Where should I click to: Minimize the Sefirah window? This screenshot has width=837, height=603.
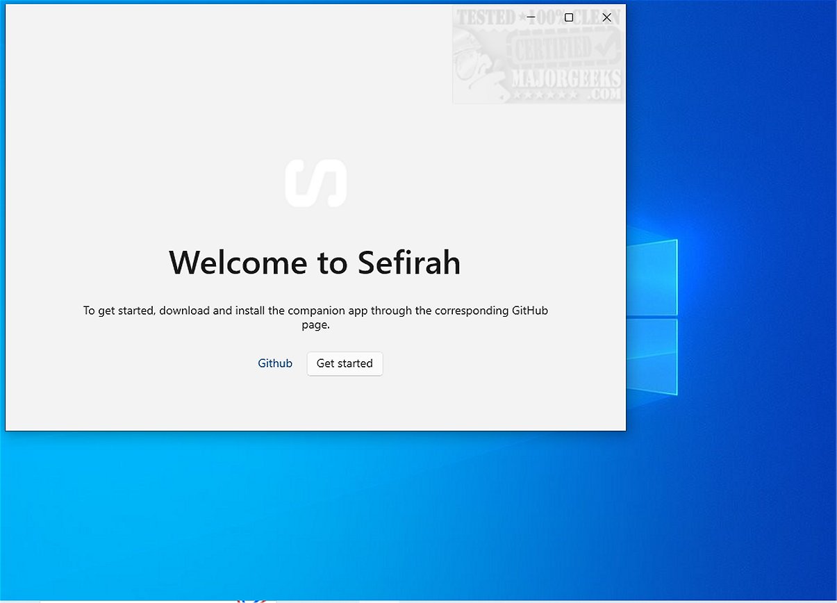(531, 17)
